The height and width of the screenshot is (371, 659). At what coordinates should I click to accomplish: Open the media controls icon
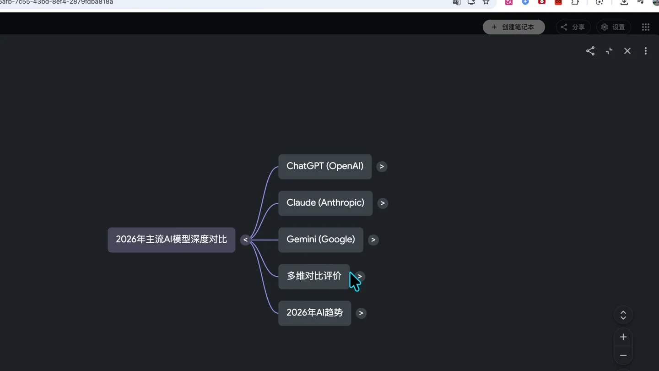point(640,2)
